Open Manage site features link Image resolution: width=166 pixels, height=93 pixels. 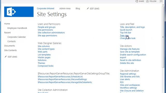point(130,49)
